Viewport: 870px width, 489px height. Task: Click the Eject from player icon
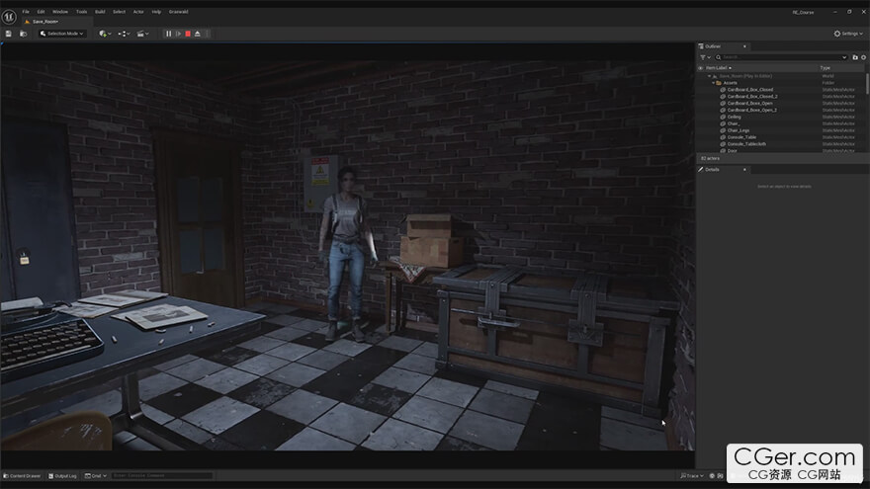point(197,34)
